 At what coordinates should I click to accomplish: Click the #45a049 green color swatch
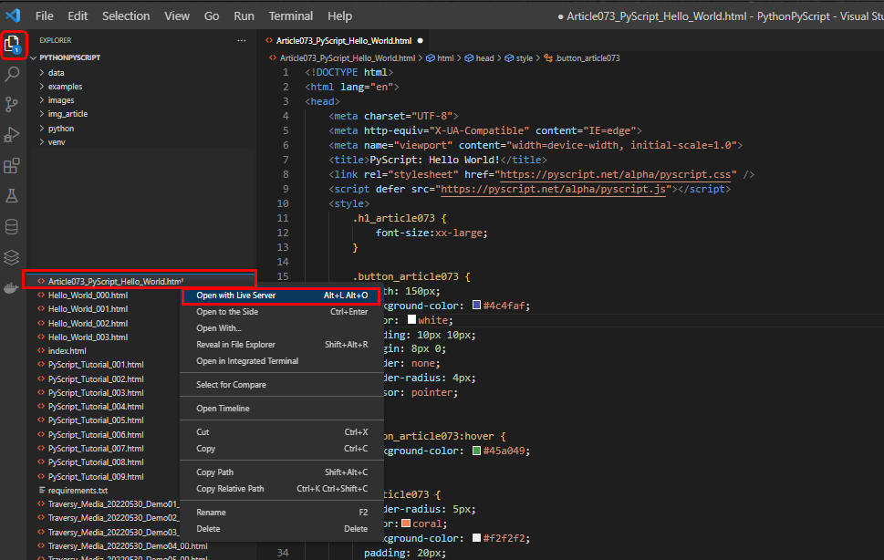coord(476,451)
